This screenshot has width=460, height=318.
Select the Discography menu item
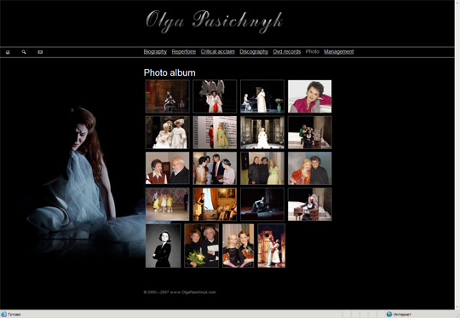[x=254, y=52]
